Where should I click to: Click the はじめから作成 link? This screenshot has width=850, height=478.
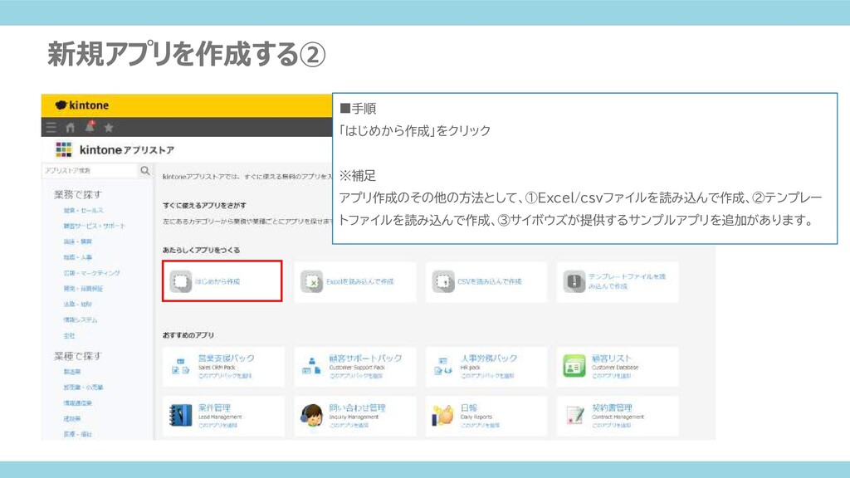coord(217,282)
